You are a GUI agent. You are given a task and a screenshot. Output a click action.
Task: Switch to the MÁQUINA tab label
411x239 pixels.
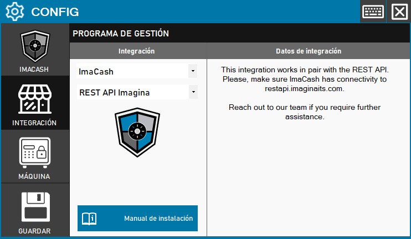pyautogui.click(x=35, y=177)
